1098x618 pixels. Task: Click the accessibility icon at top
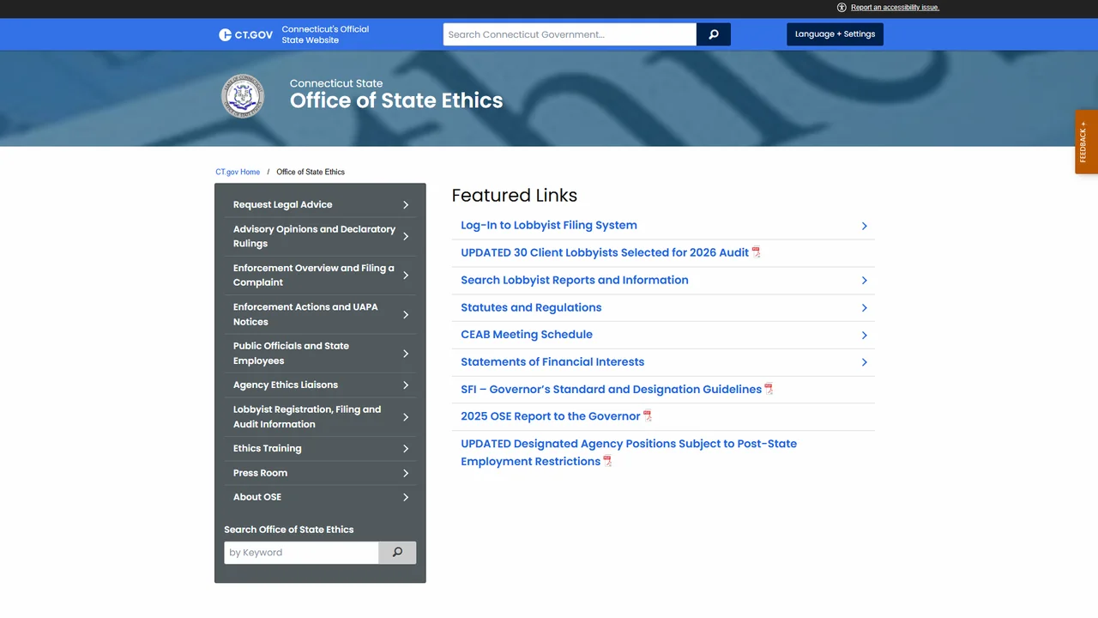click(x=842, y=7)
